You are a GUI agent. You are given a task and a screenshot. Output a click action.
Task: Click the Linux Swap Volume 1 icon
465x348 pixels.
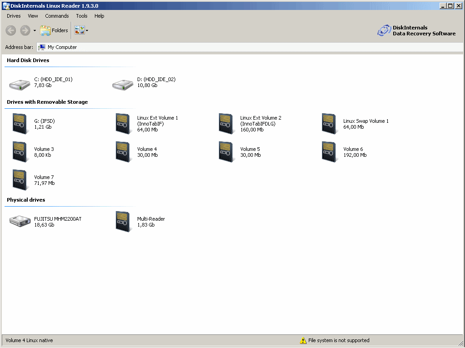pos(329,124)
